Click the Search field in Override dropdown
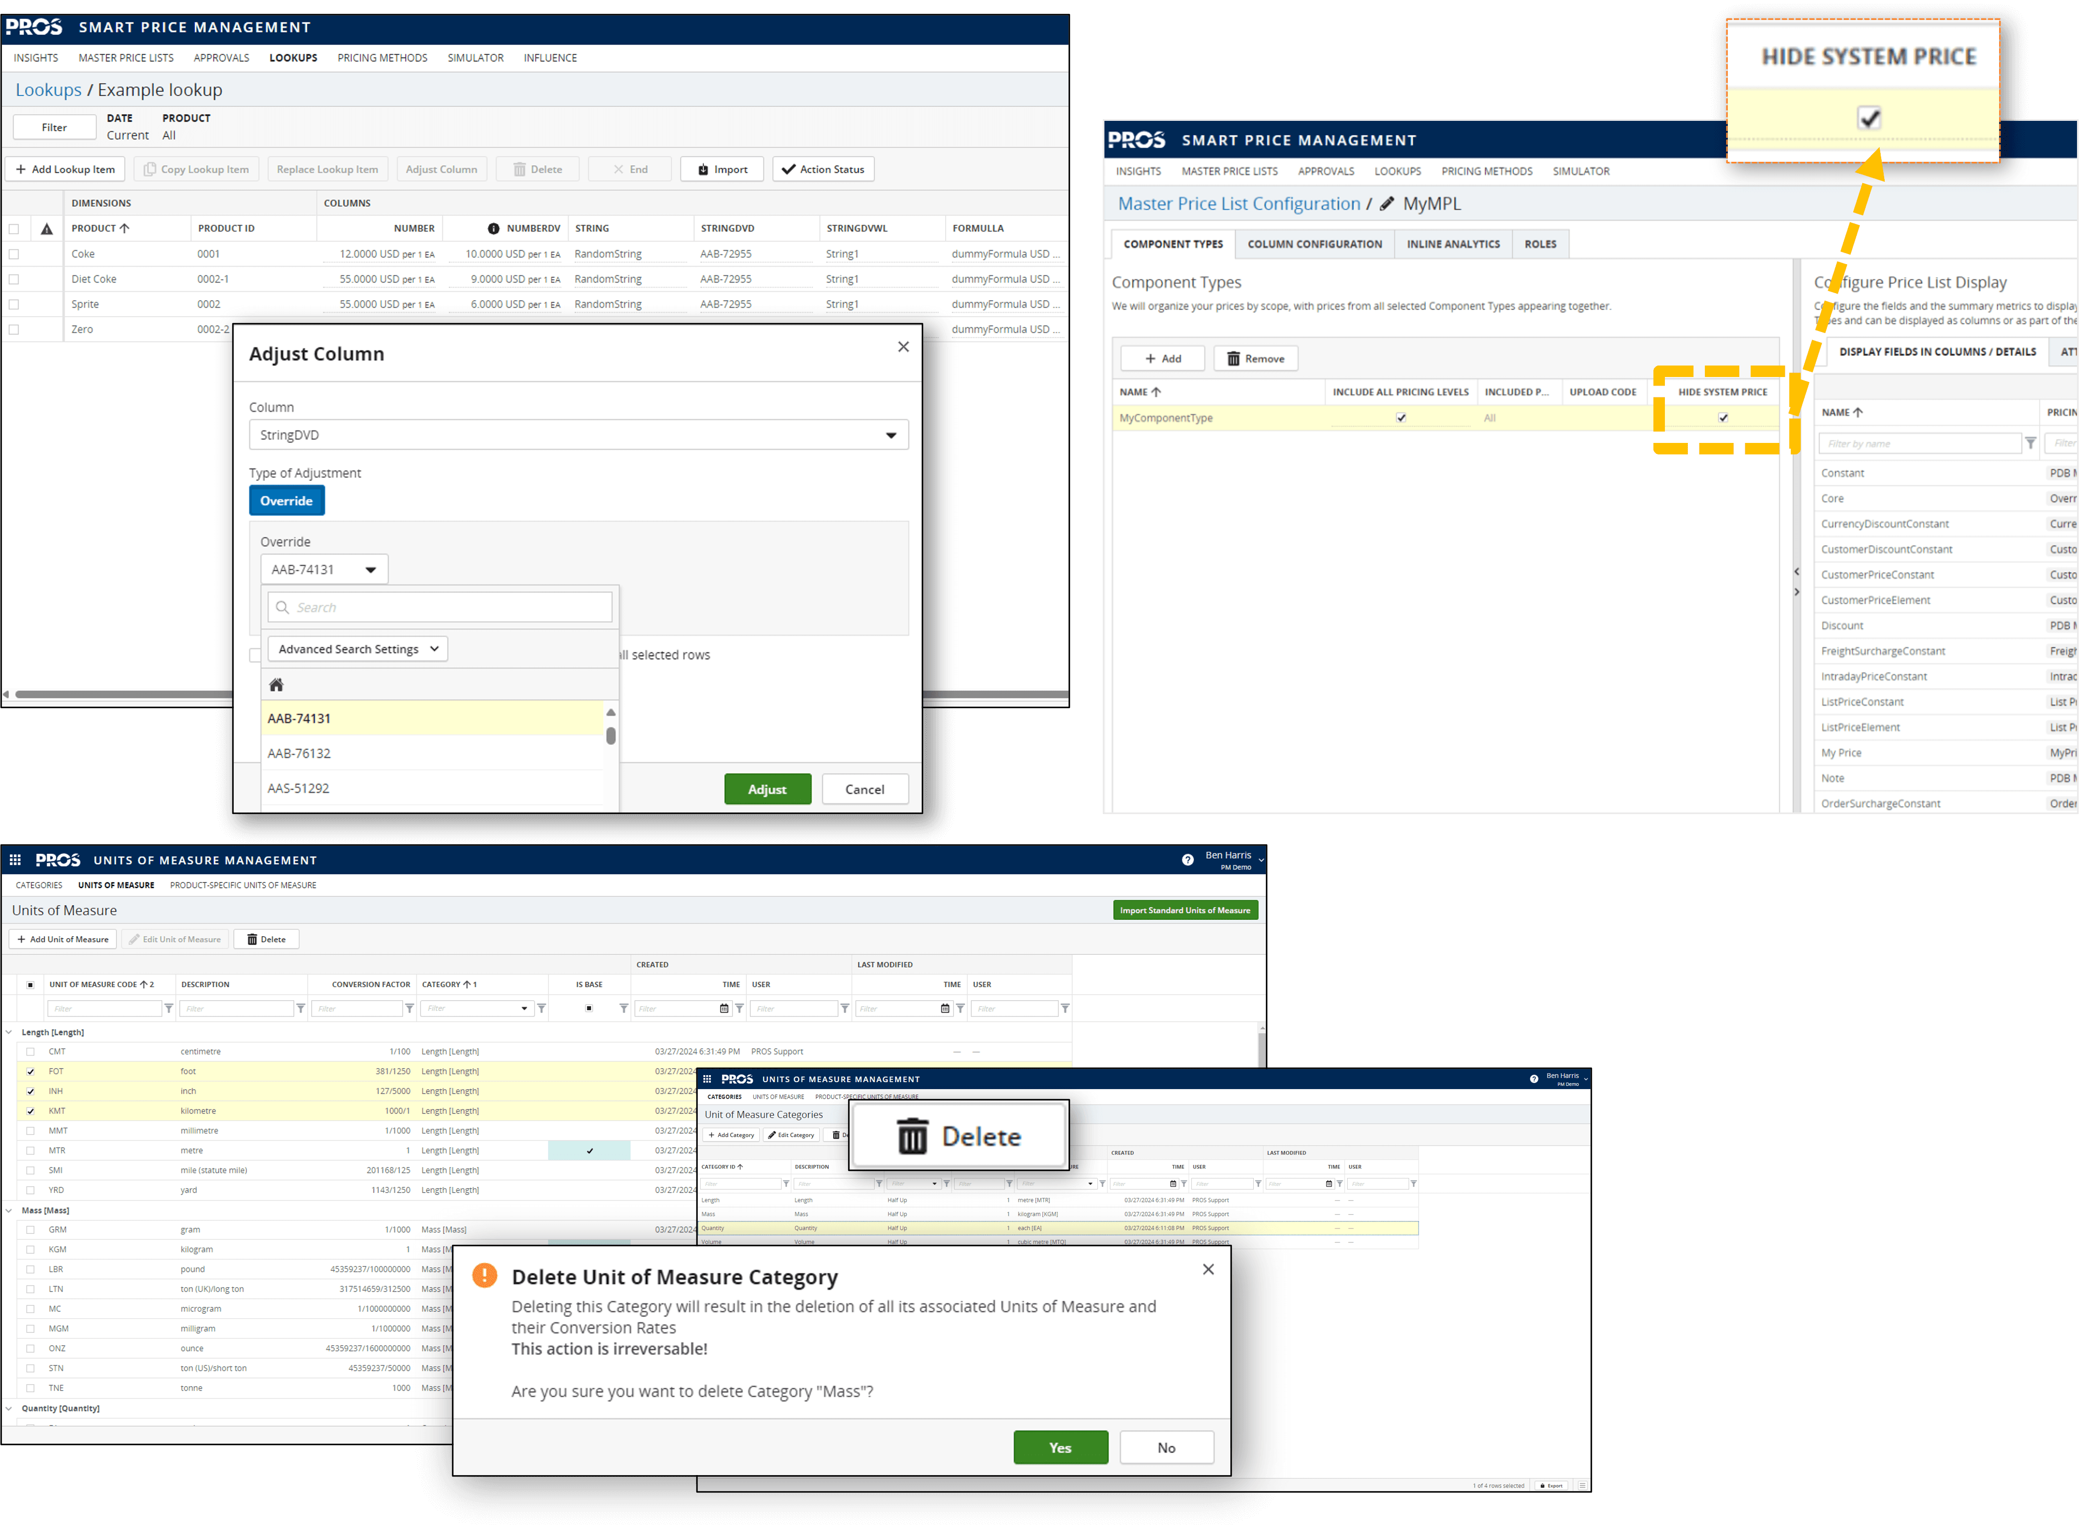 tap(440, 608)
